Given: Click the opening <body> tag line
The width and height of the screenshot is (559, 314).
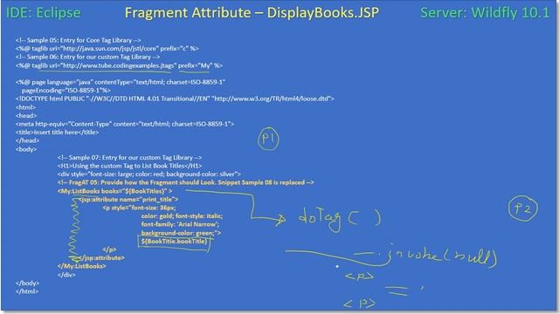Looking at the screenshot, I should pos(26,149).
